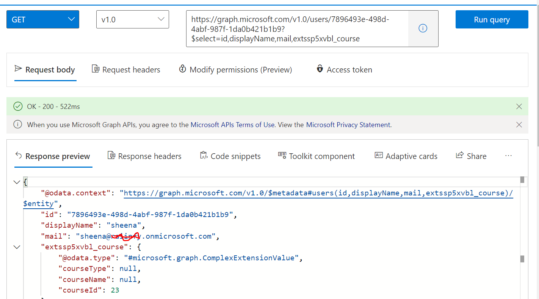Dismiss the OK - 200 success banner

[519, 106]
